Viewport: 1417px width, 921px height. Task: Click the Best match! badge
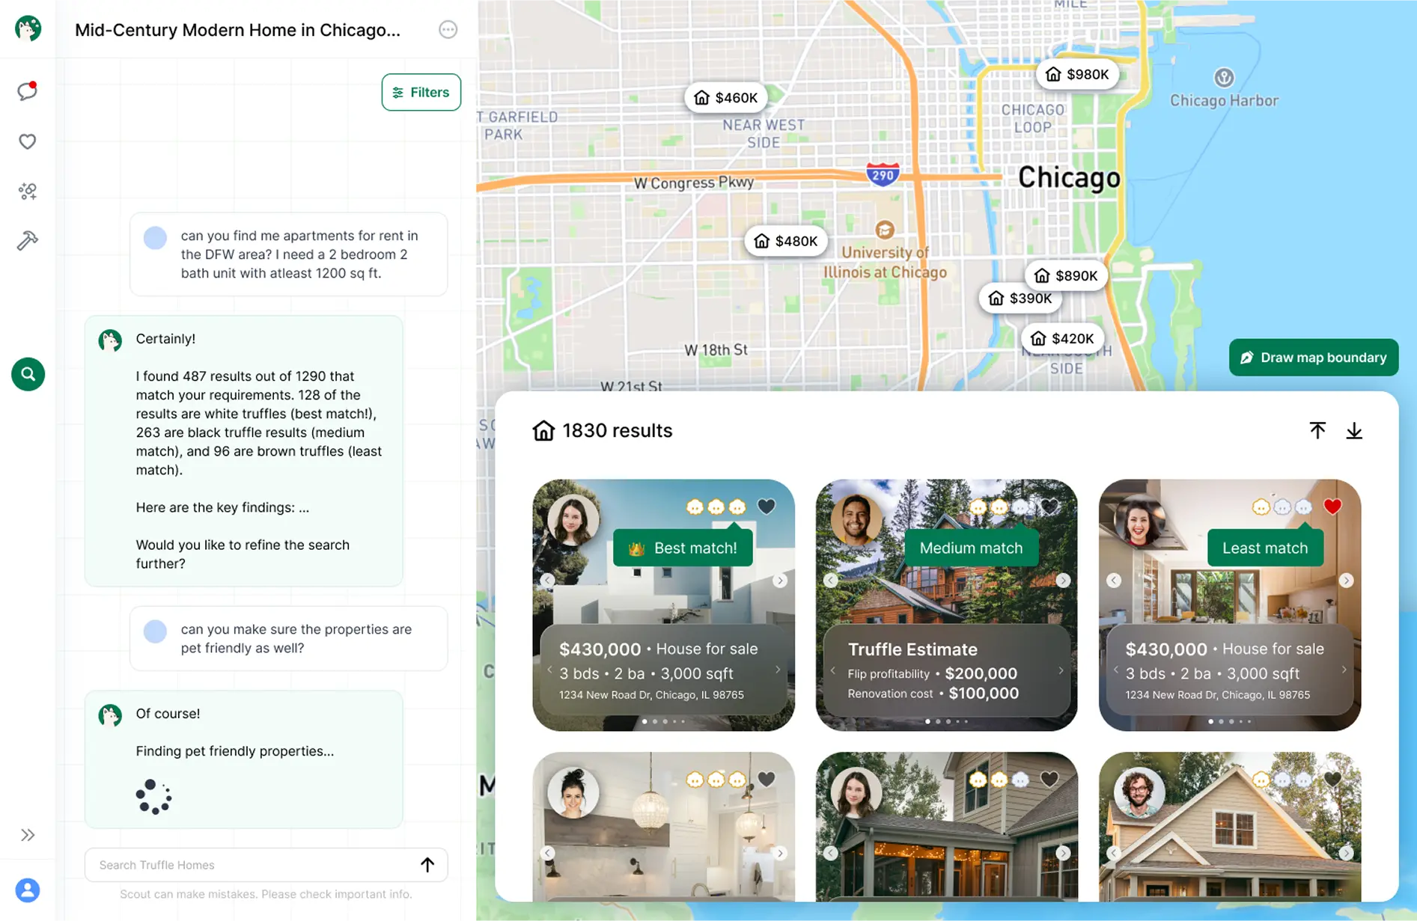coord(683,548)
